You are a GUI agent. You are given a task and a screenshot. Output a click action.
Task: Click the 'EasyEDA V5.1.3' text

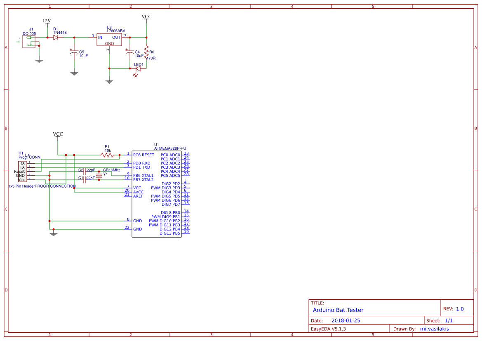(x=328, y=329)
